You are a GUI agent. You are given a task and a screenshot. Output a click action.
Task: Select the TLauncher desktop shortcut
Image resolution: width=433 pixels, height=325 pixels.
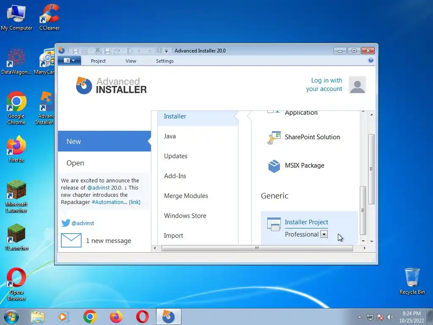click(x=16, y=237)
